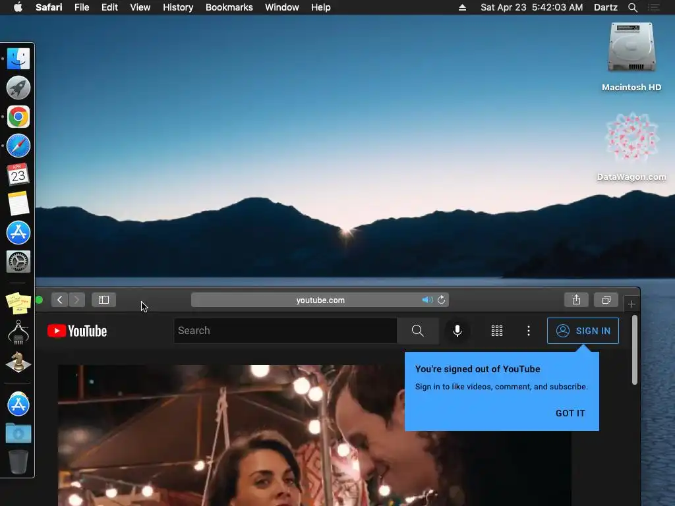This screenshot has width=675, height=506.
Task: Dismiss the popup with GOT IT
Action: [x=570, y=413]
